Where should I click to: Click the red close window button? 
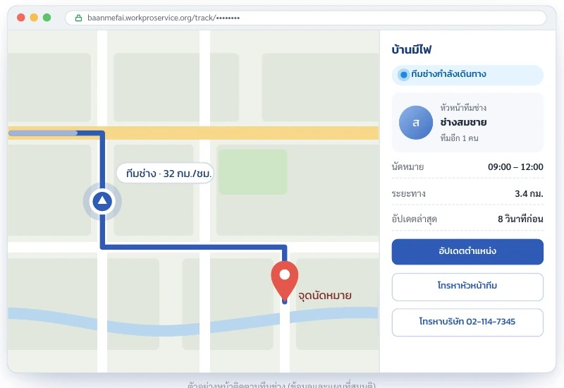tap(21, 18)
